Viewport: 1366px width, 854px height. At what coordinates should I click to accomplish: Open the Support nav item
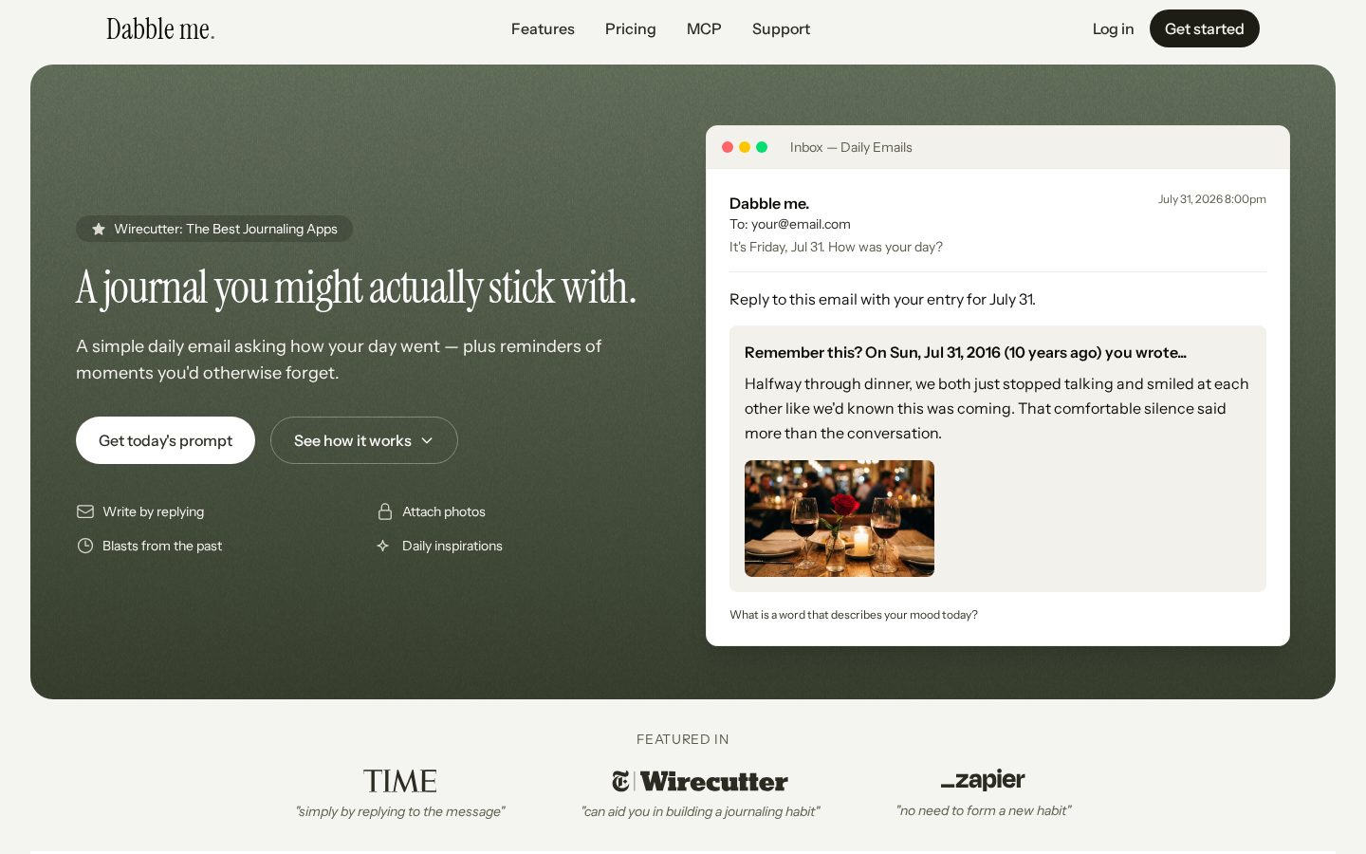[781, 29]
